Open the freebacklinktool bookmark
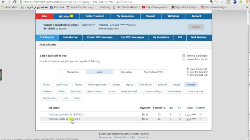This screenshot has width=250, height=140. pos(126,7)
